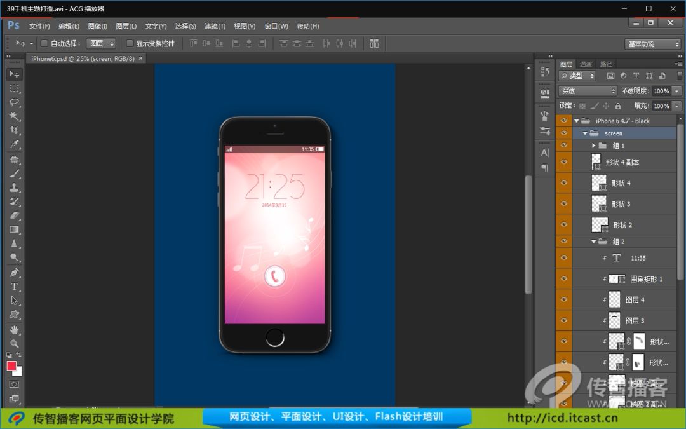
Task: Select the Magic Wand tool
Action: 14,116
